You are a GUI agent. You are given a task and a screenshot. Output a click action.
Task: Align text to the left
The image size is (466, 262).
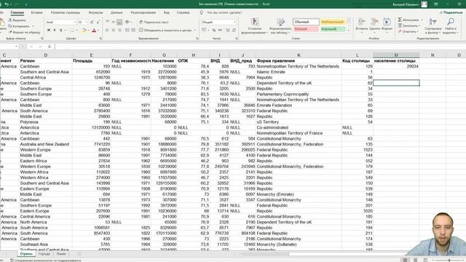click(x=107, y=30)
